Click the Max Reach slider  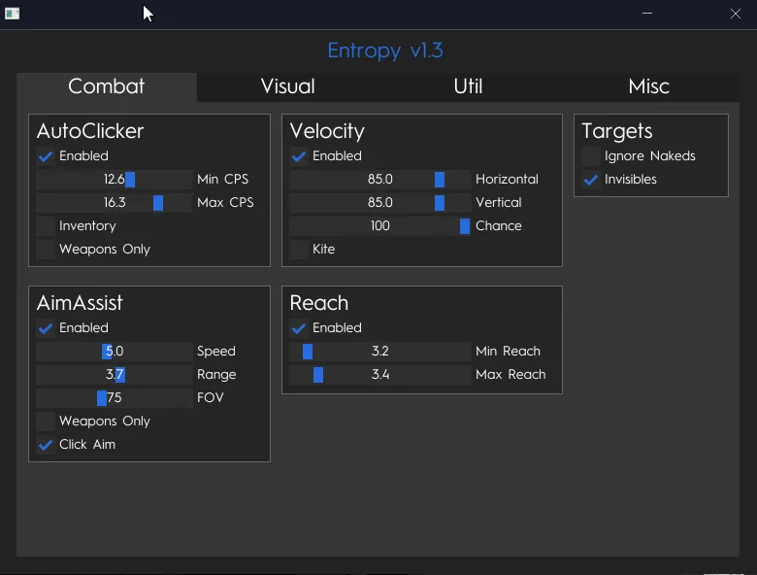(380, 375)
